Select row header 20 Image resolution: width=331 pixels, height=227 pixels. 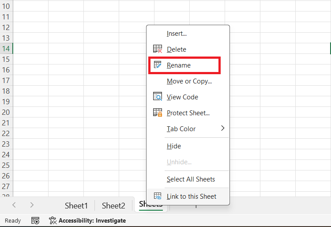[6, 112]
